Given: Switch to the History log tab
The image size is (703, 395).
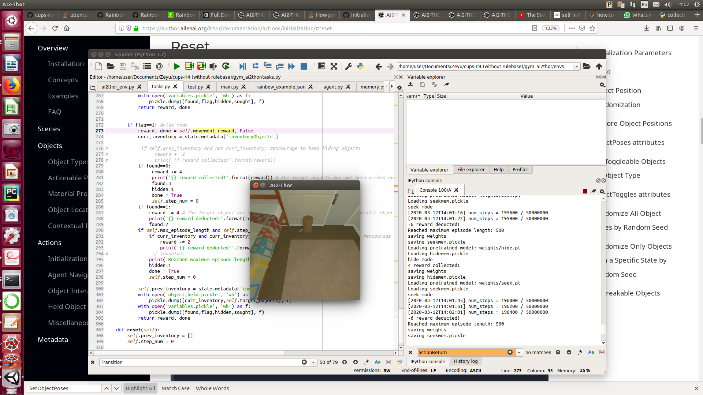Looking at the screenshot, I should [x=466, y=361].
